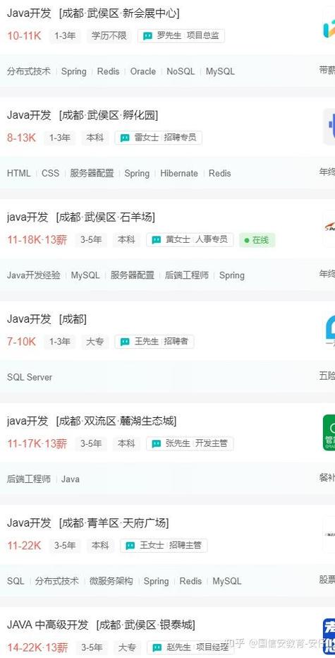Click 后端工程师 skill in 石羊场 listing

[x=187, y=275]
